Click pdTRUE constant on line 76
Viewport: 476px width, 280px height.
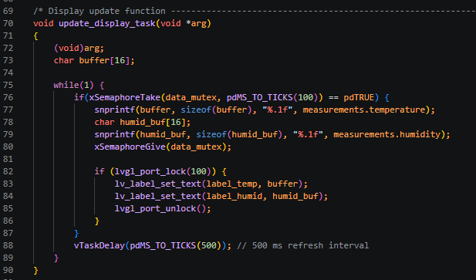(359, 97)
